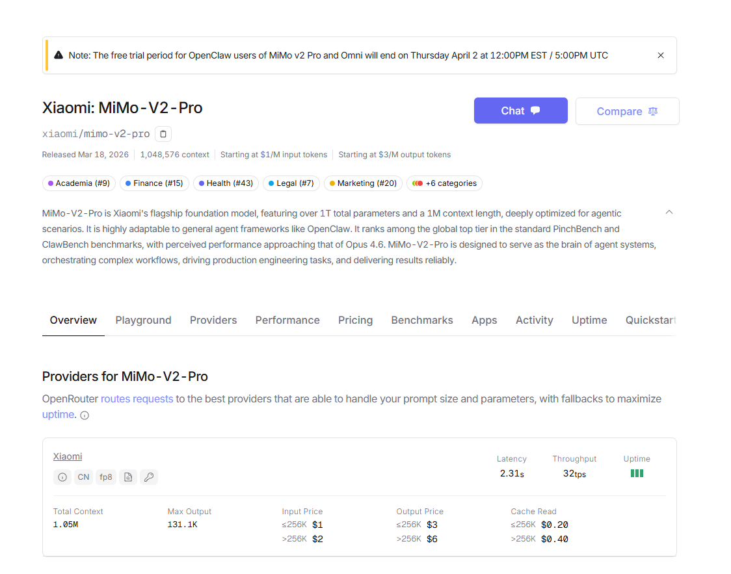Click the CN region badge
731x574 pixels.
(83, 477)
